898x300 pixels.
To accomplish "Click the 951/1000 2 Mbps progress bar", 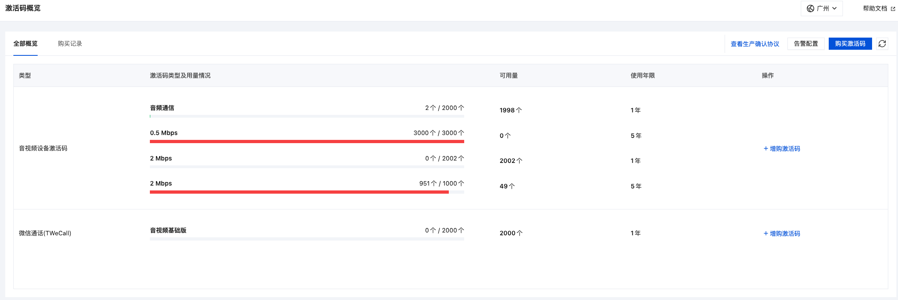I will click(307, 192).
